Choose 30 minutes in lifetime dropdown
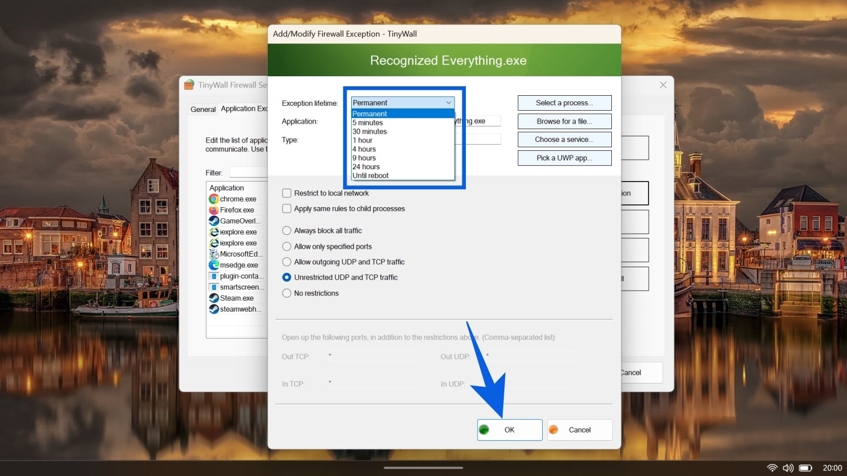Screen dimensions: 847x476 (403, 131)
